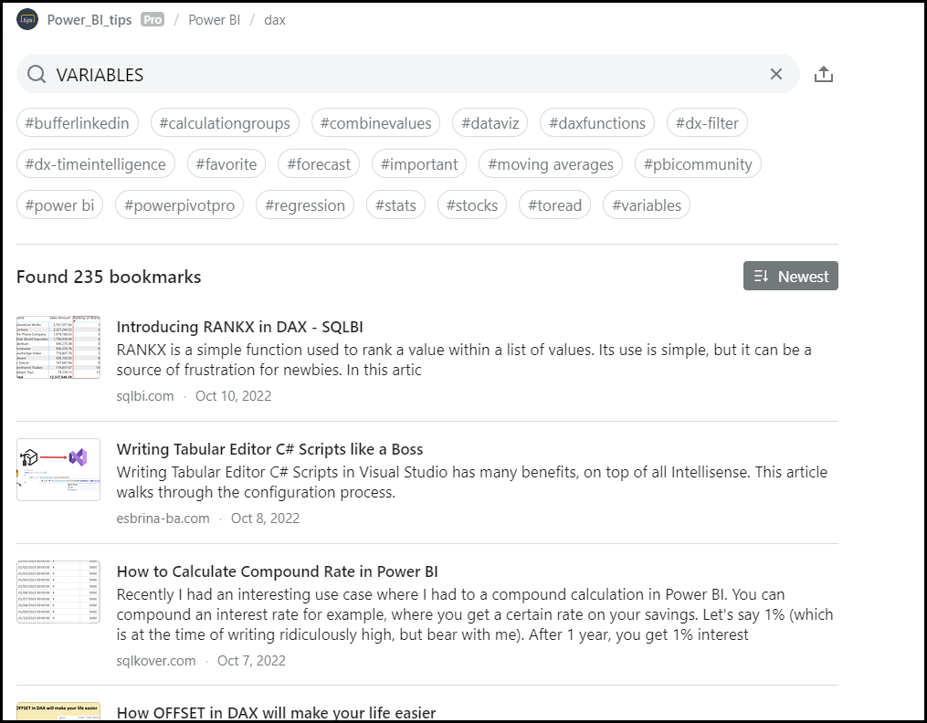Clear the VARIABLES search text
Image resolution: width=927 pixels, height=723 pixels.
tap(775, 75)
